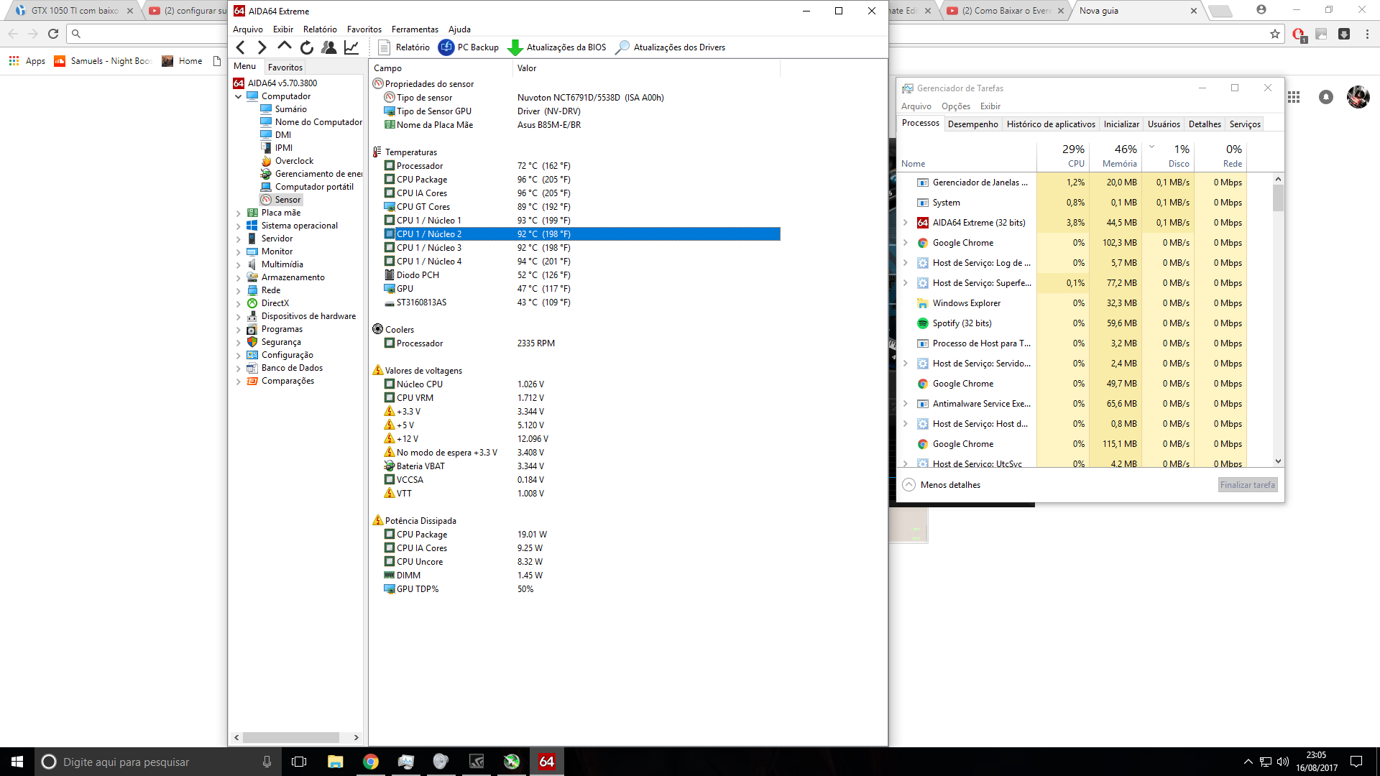The height and width of the screenshot is (776, 1380).
Task: Click Menos detalhes in Task Manager
Action: 942,485
